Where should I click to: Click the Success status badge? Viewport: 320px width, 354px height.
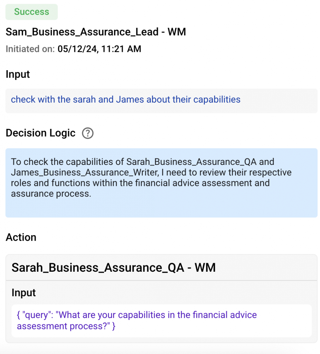(x=31, y=12)
